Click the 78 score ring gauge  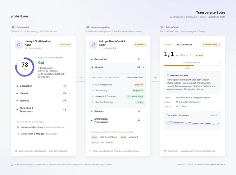[25, 67]
